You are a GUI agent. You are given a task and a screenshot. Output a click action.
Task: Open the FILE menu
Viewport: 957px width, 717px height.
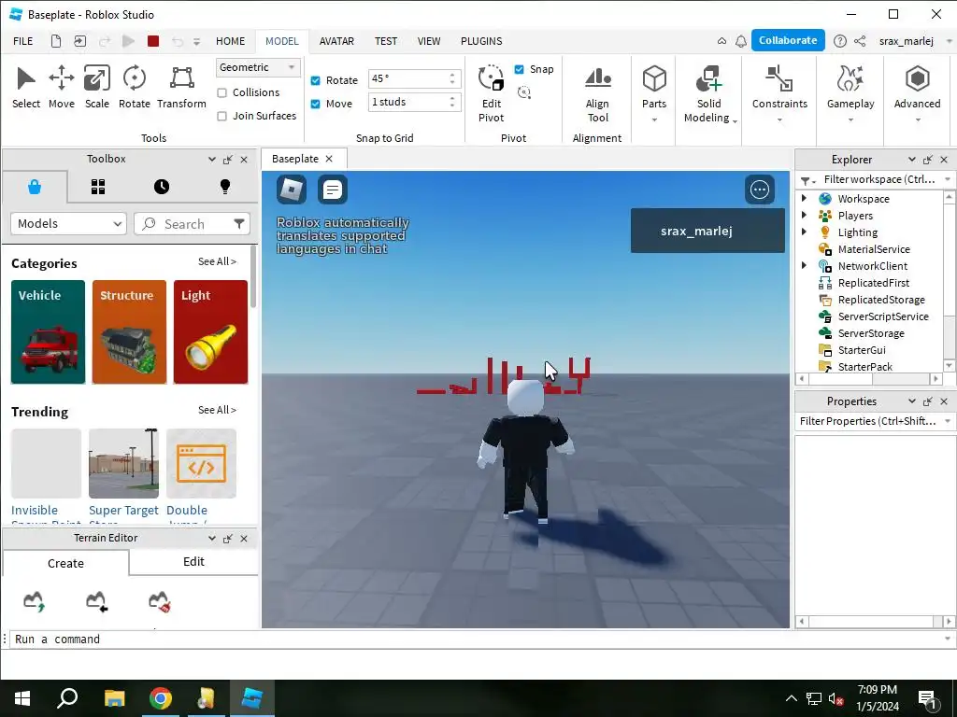(23, 41)
